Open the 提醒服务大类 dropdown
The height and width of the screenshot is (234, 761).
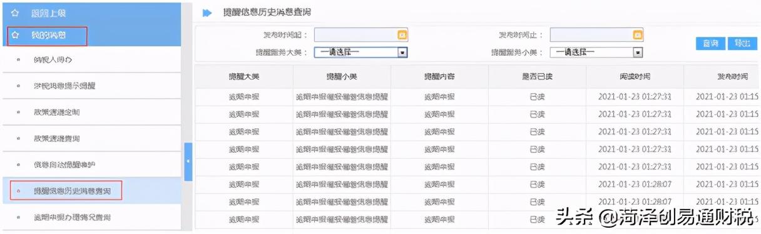click(x=361, y=53)
